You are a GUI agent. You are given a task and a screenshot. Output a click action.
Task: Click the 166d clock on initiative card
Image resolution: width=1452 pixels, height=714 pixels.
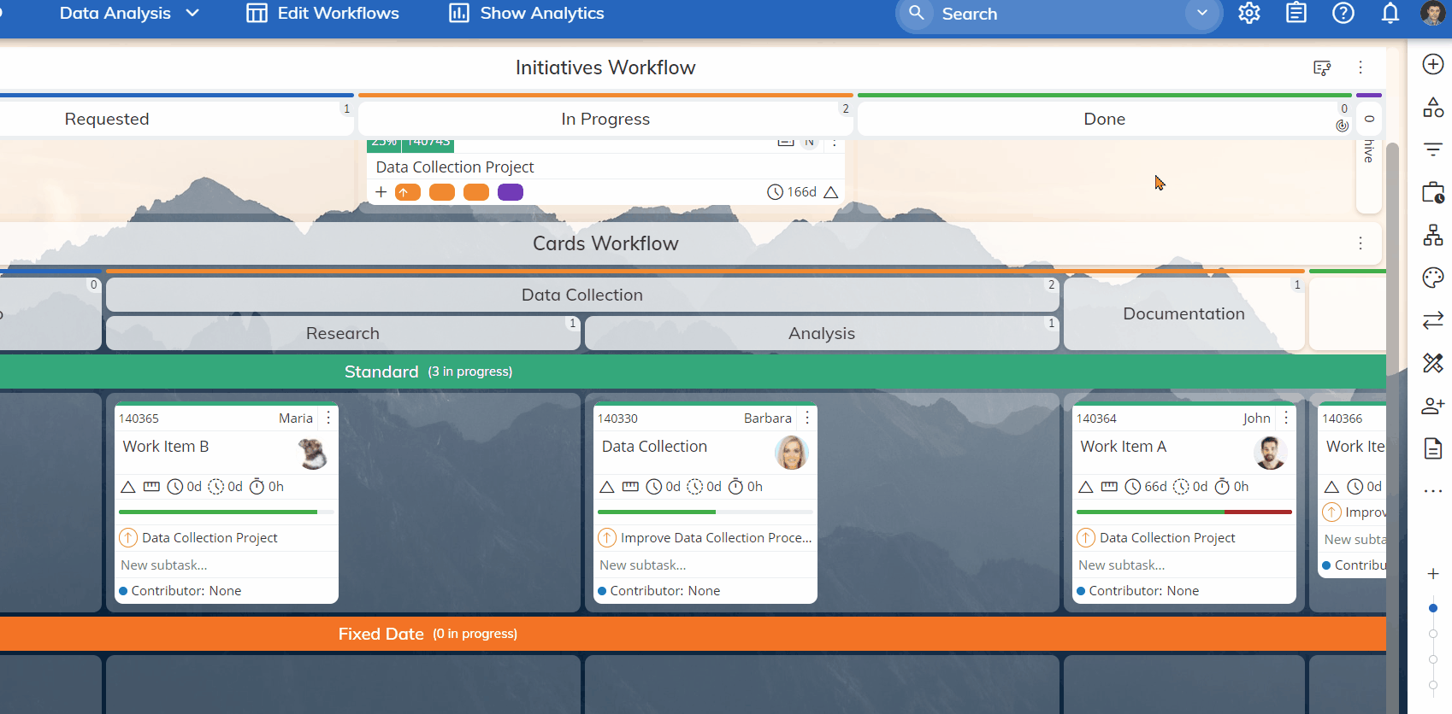click(792, 192)
